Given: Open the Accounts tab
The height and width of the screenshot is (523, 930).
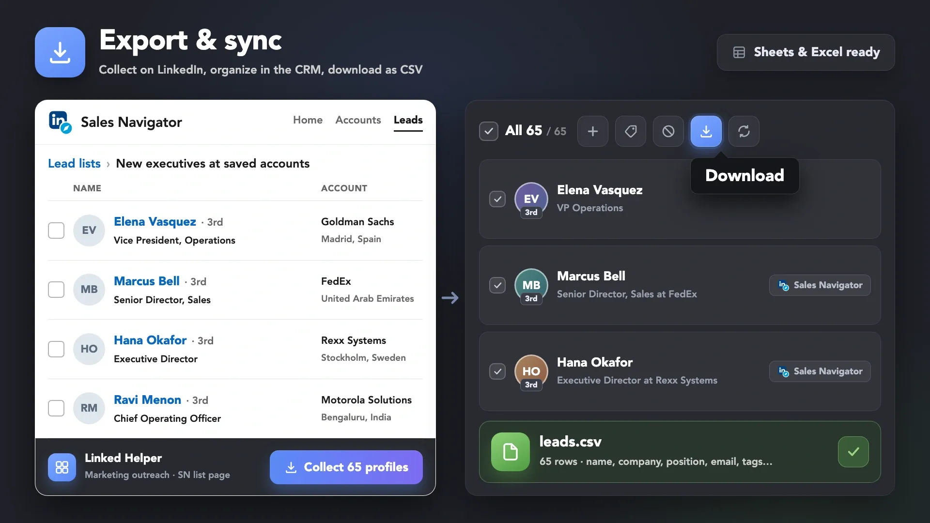Looking at the screenshot, I should [x=358, y=120].
